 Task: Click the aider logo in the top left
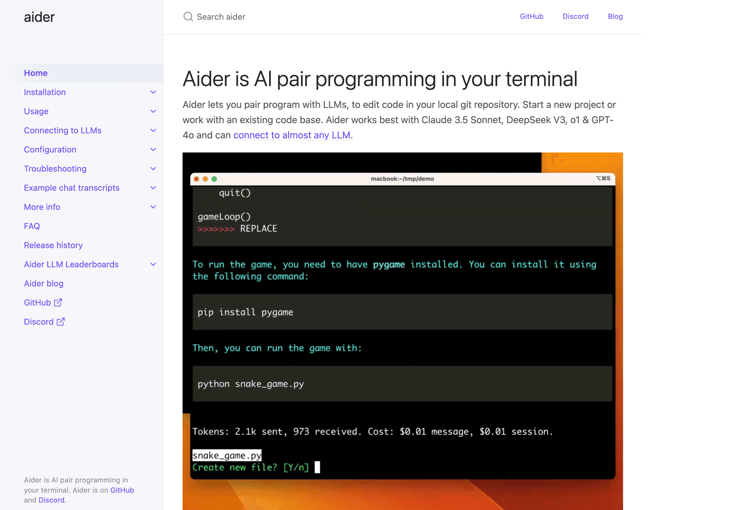(39, 17)
